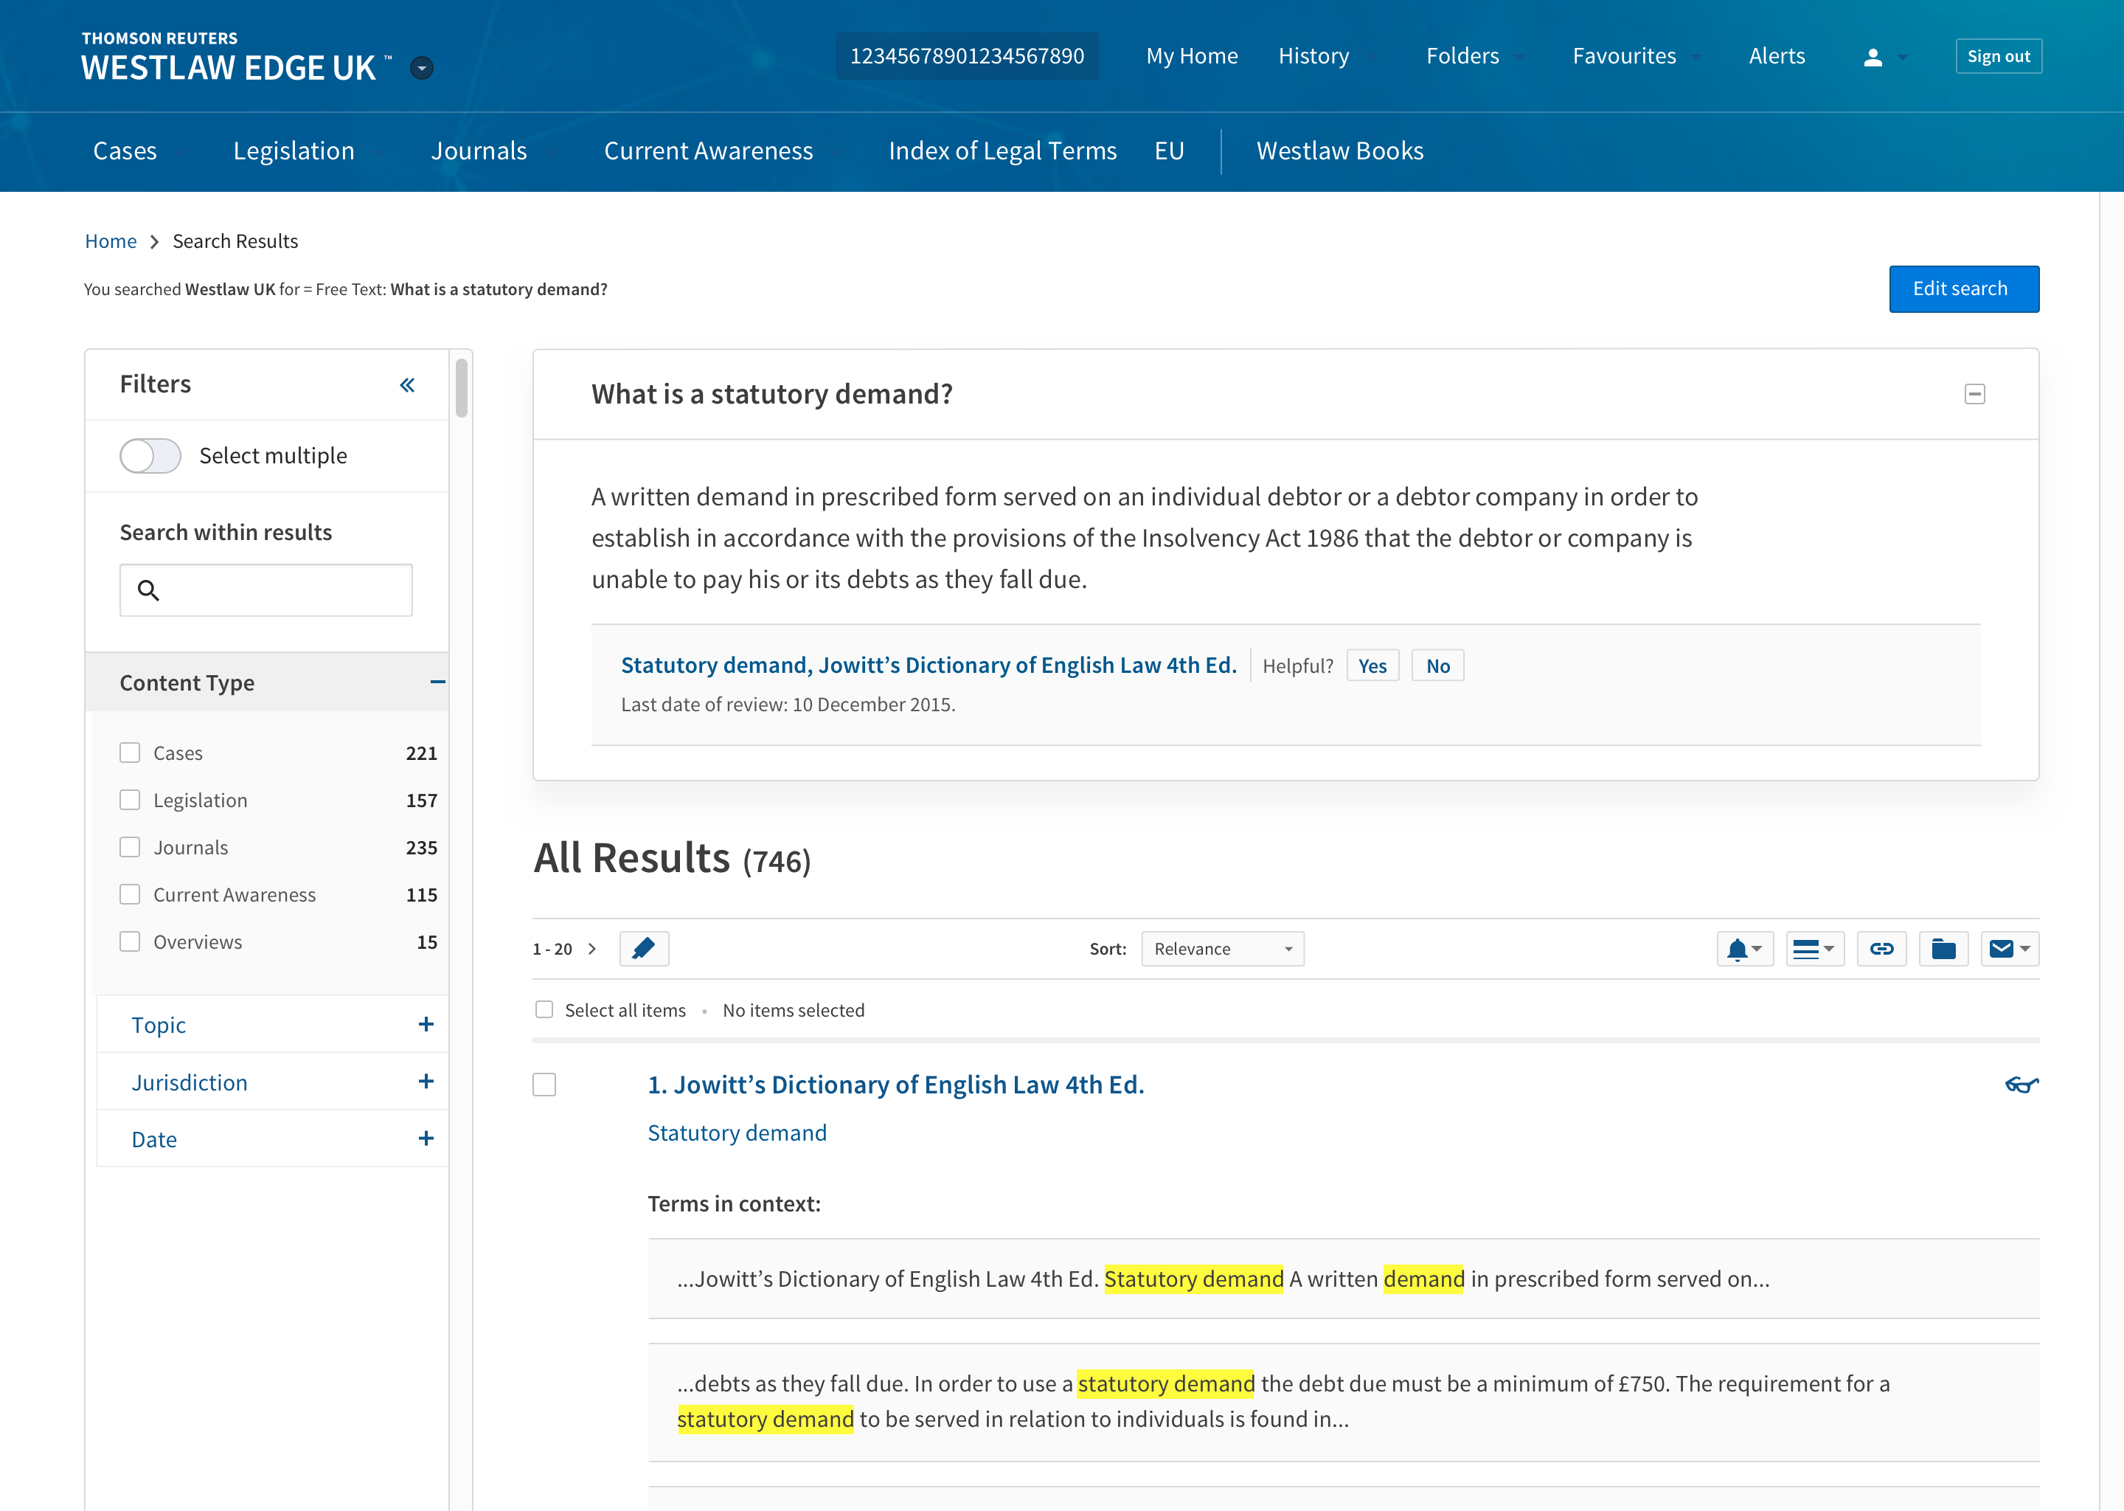Click the Home breadcrumb link
This screenshot has height=1511, width=2124.
111,242
